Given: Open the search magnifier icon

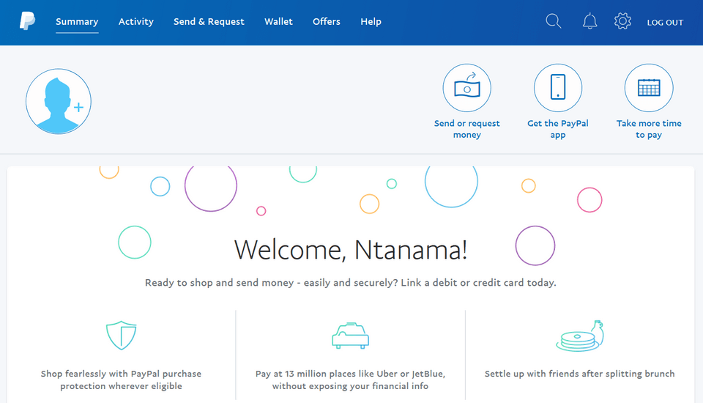Looking at the screenshot, I should [x=554, y=21].
